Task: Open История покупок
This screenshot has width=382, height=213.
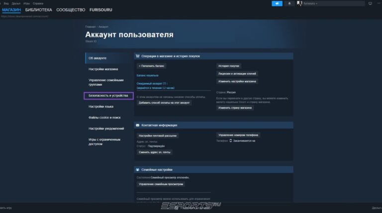Action: (x=228, y=66)
